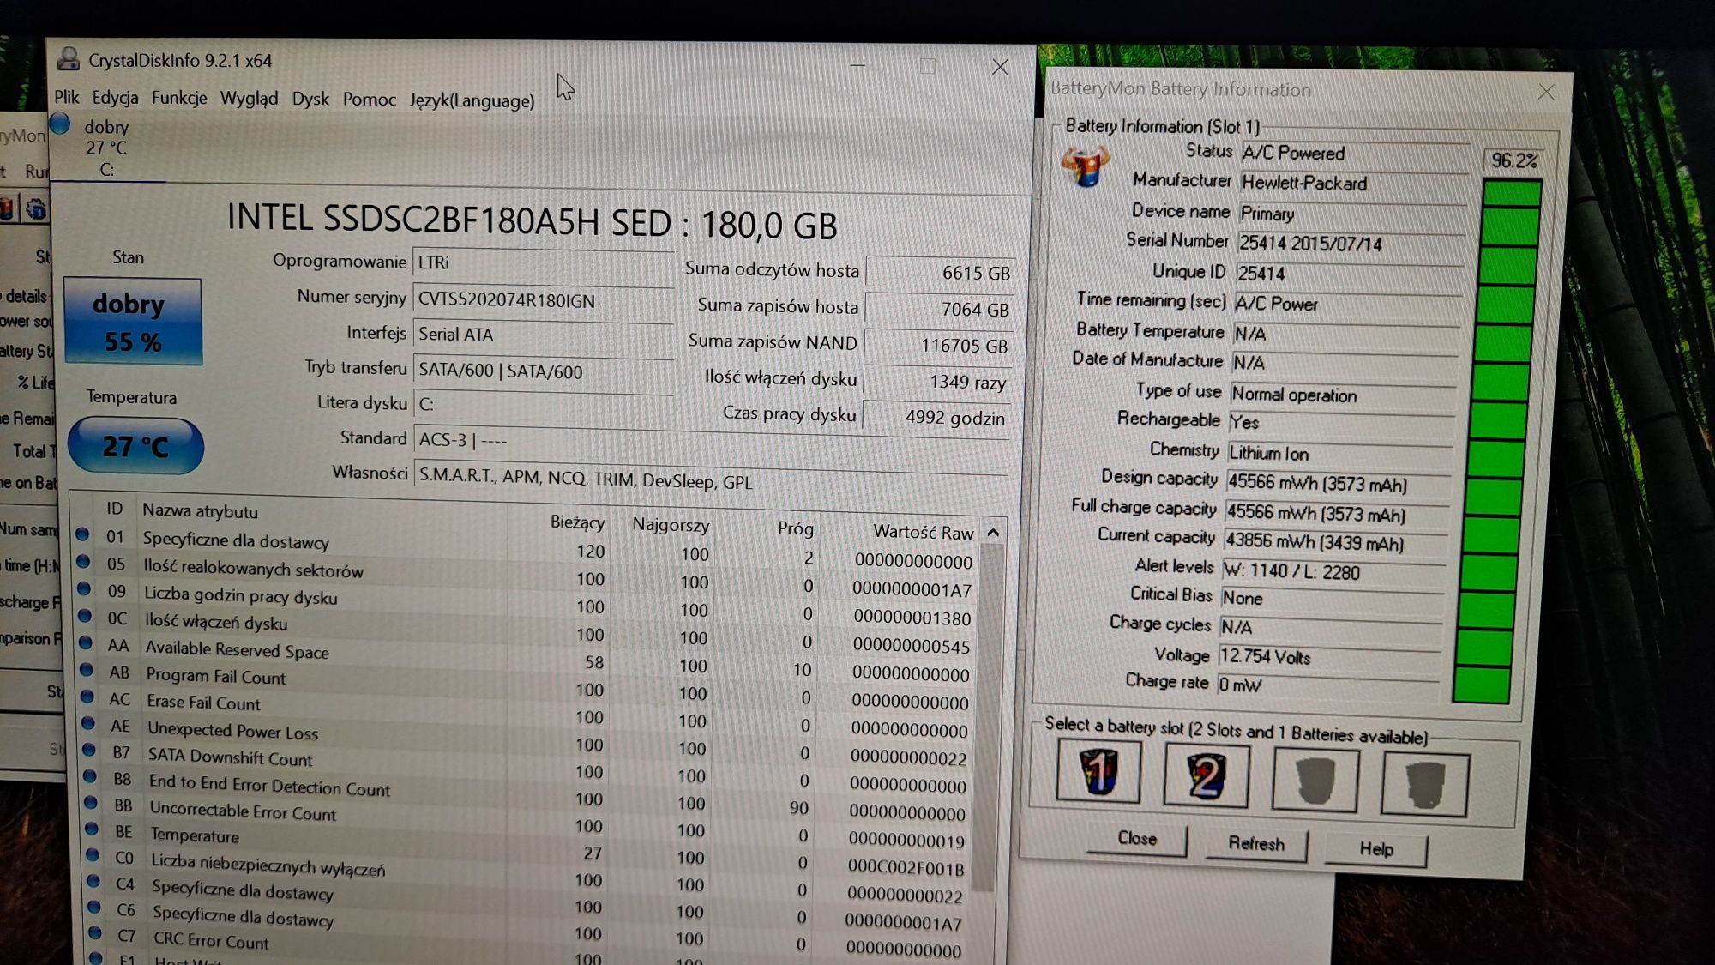Click status dot for Ilość realokowanych sektorów

click(x=83, y=561)
